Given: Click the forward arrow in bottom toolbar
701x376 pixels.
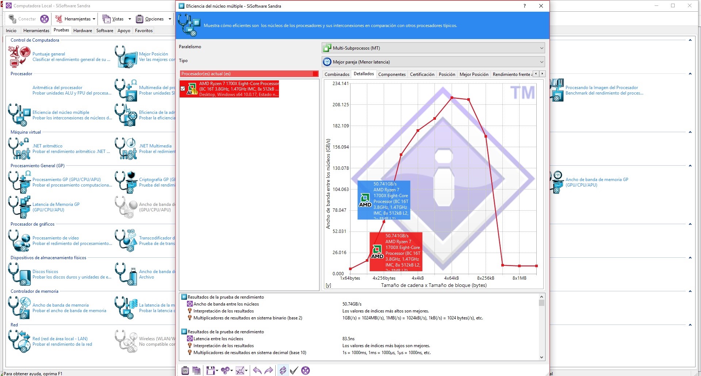Looking at the screenshot, I should click(268, 371).
